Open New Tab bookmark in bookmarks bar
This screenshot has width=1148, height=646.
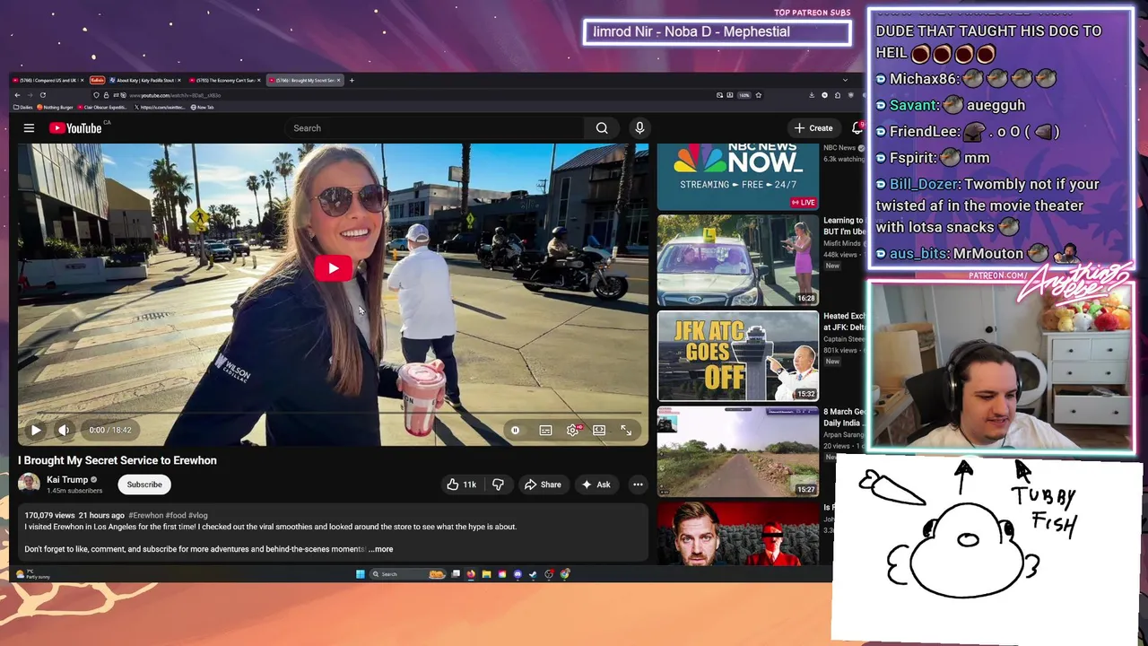202,107
